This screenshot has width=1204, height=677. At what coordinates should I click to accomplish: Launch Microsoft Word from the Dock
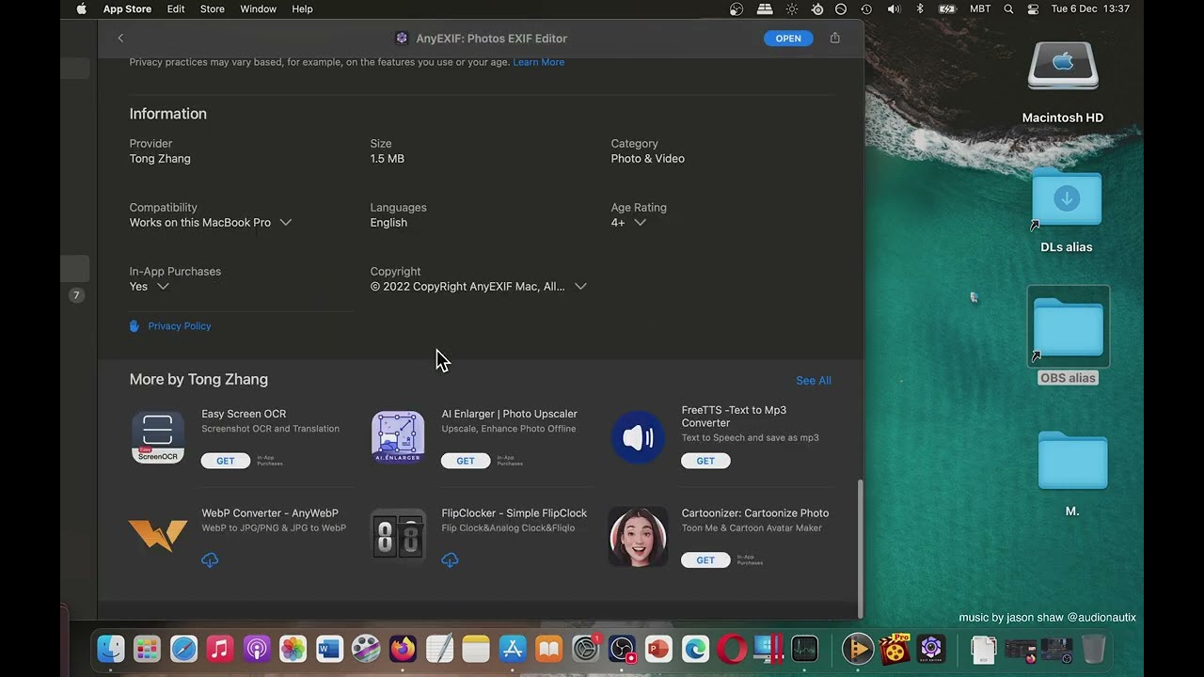[x=329, y=649]
